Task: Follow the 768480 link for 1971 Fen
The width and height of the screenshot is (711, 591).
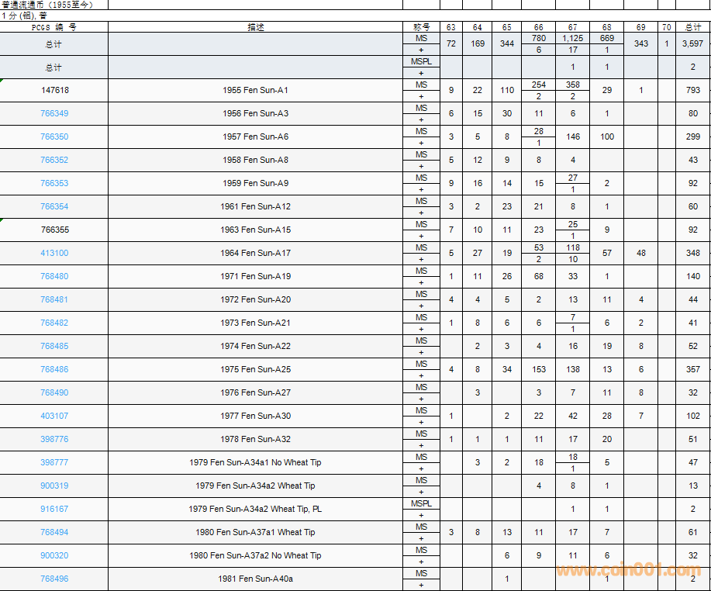Action: tap(54, 277)
